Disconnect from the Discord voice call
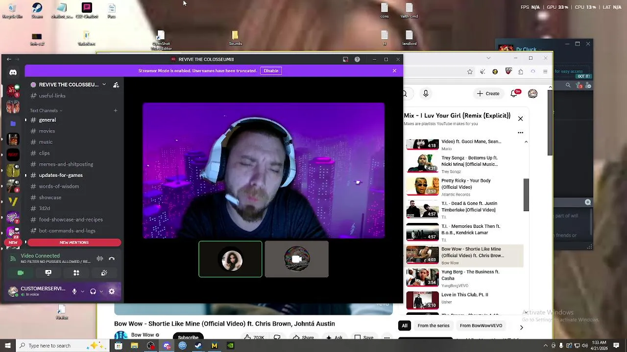The image size is (627, 352). (112, 259)
